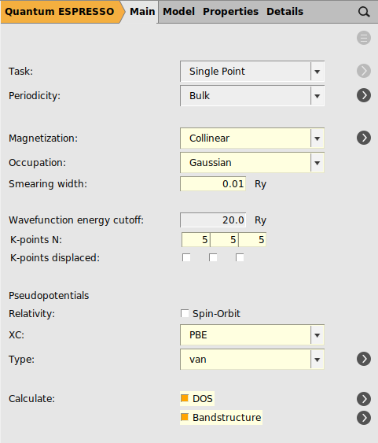The height and width of the screenshot is (443, 378).
Task: Open the Type dropdown showing van
Action: pyautogui.click(x=252, y=359)
